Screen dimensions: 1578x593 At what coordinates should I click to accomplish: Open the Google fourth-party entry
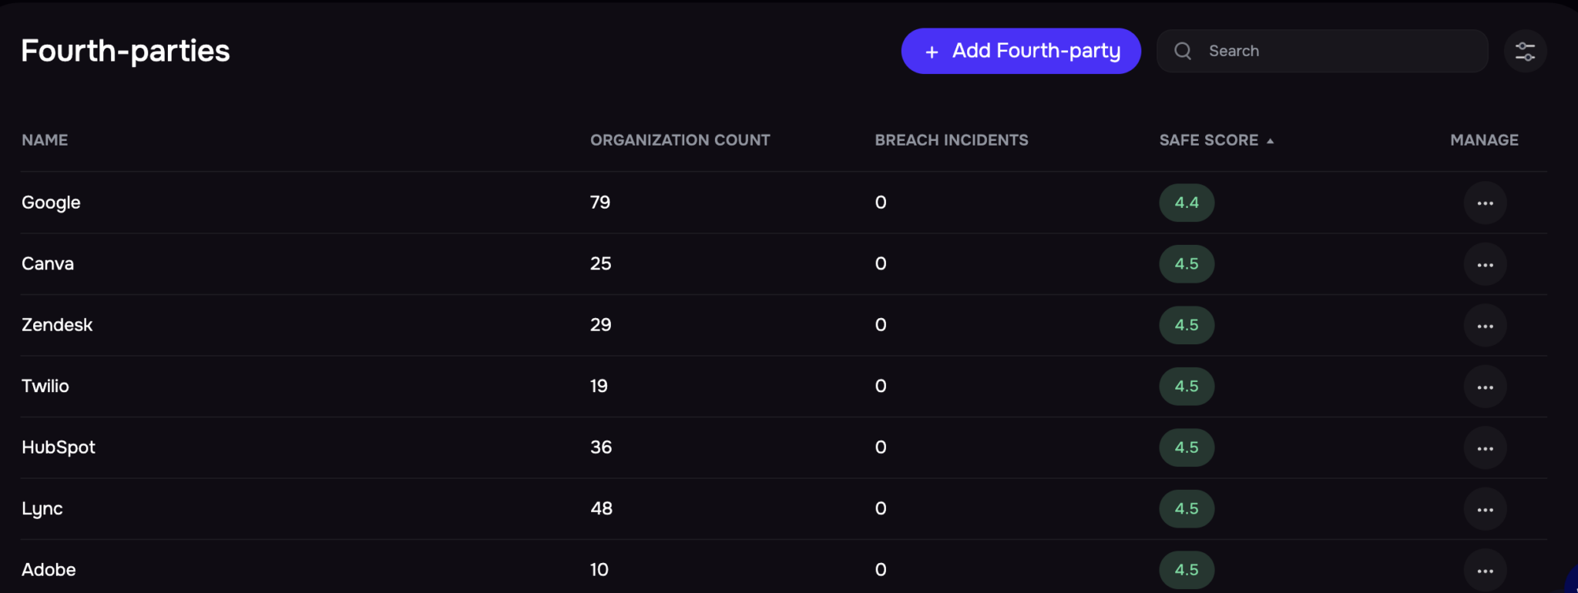(51, 203)
